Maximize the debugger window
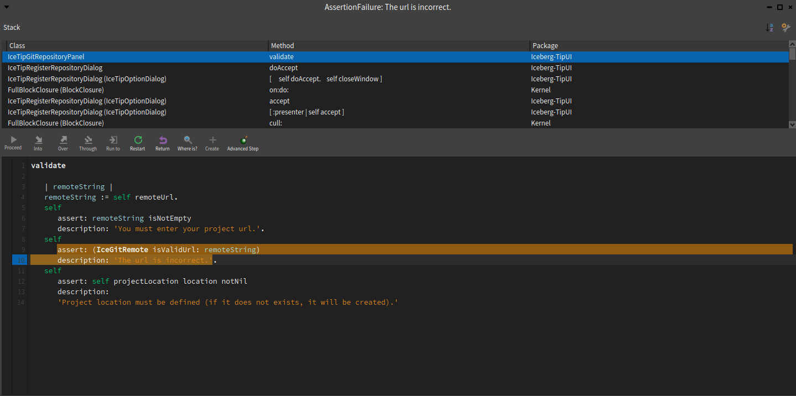The image size is (796, 396). point(780,7)
